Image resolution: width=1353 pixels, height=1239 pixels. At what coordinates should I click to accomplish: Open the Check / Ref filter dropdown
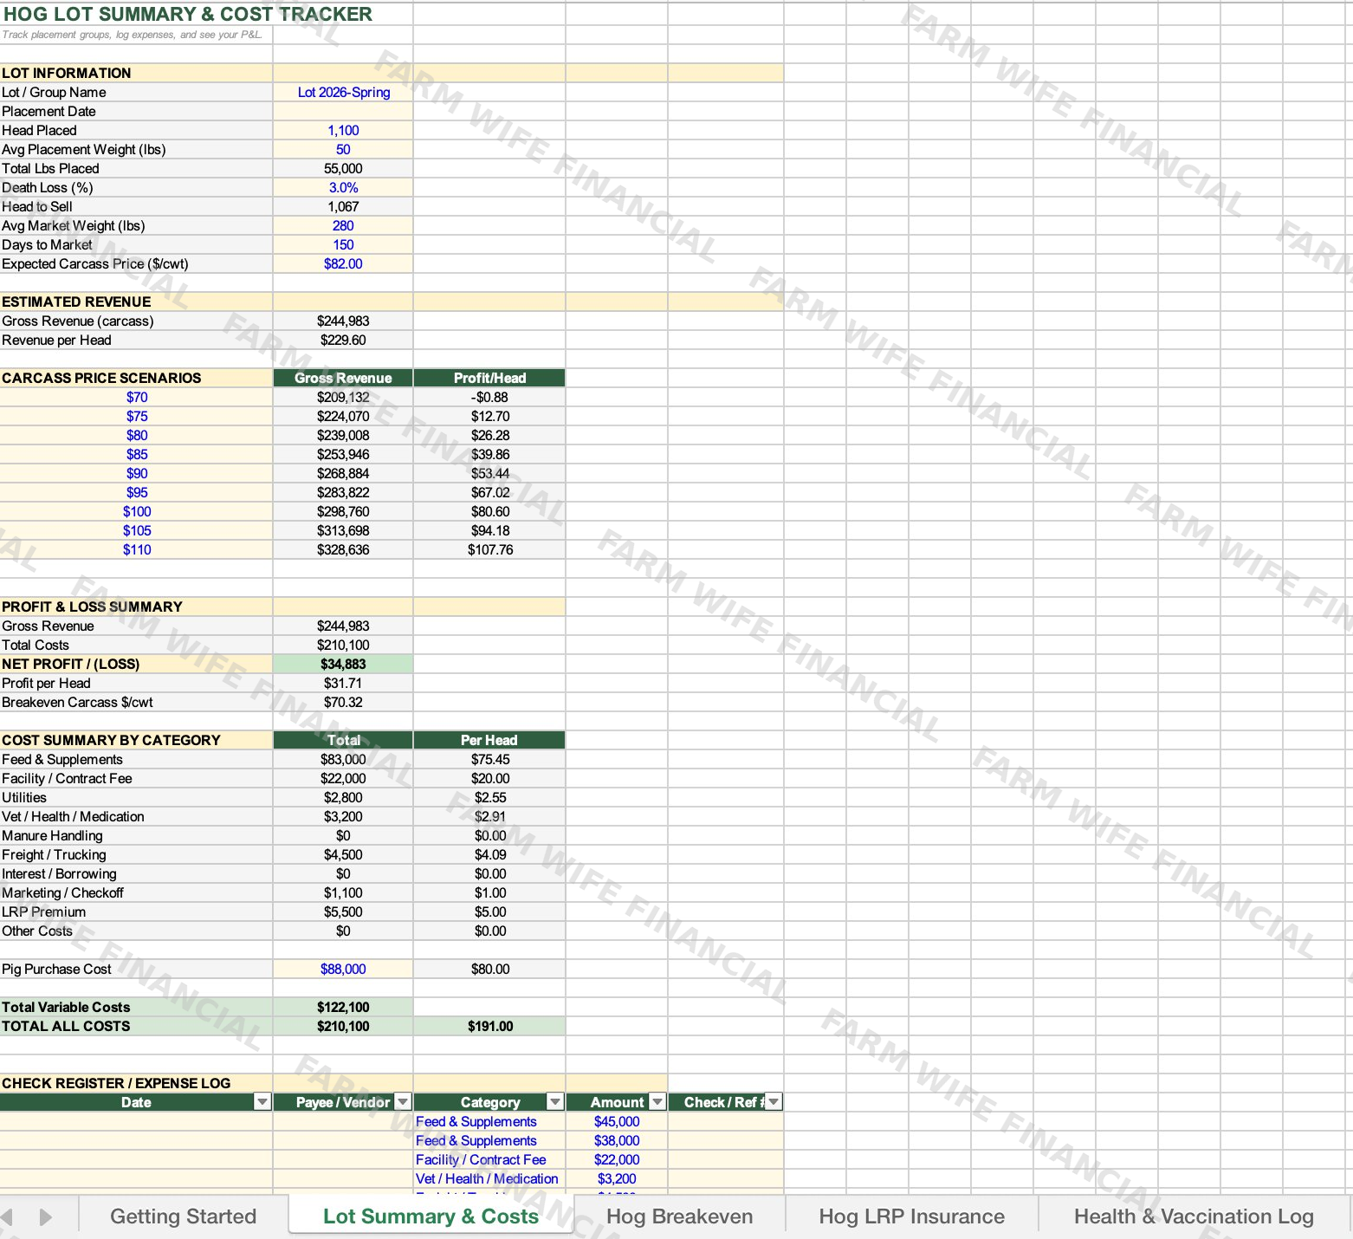point(774,1102)
